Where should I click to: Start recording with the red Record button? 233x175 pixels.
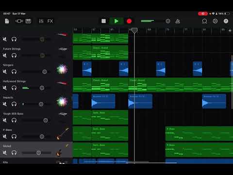(129, 21)
